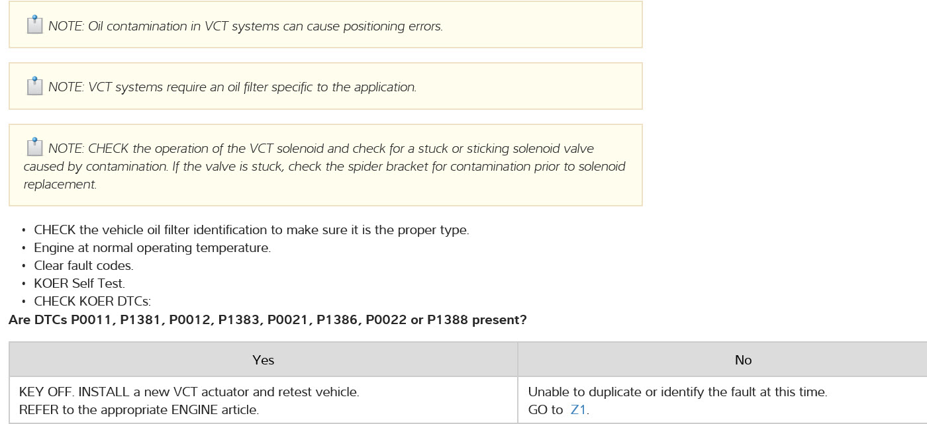
Task: Click the INSTALL a new VCT actuator text
Action: [189, 392]
